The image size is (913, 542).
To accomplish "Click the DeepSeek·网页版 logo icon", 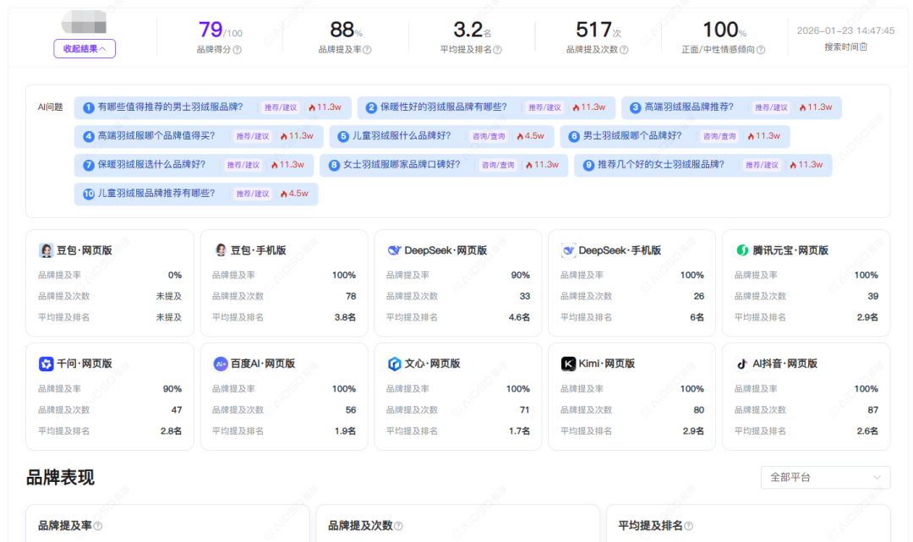I will (394, 250).
